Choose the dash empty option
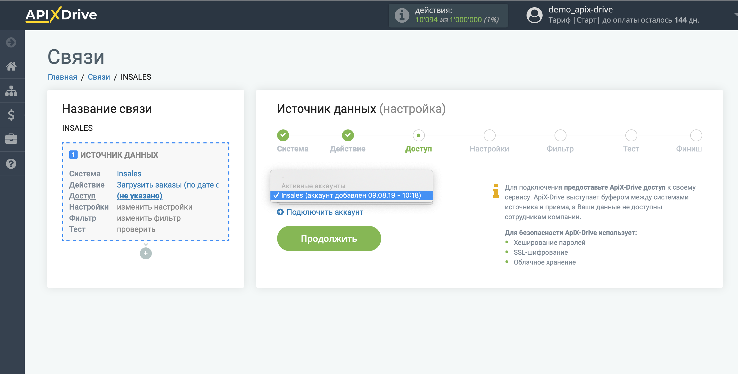Screen dimensions: 738x374 352,177
